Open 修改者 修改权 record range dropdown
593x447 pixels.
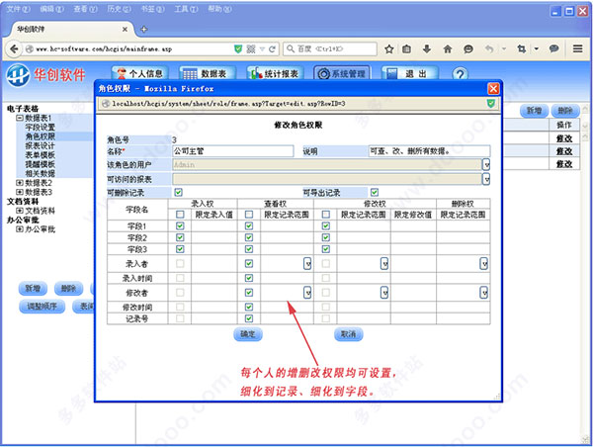(x=384, y=293)
